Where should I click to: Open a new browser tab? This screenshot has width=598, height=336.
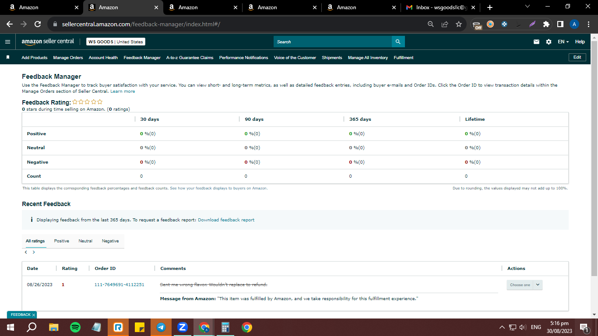pyautogui.click(x=490, y=7)
